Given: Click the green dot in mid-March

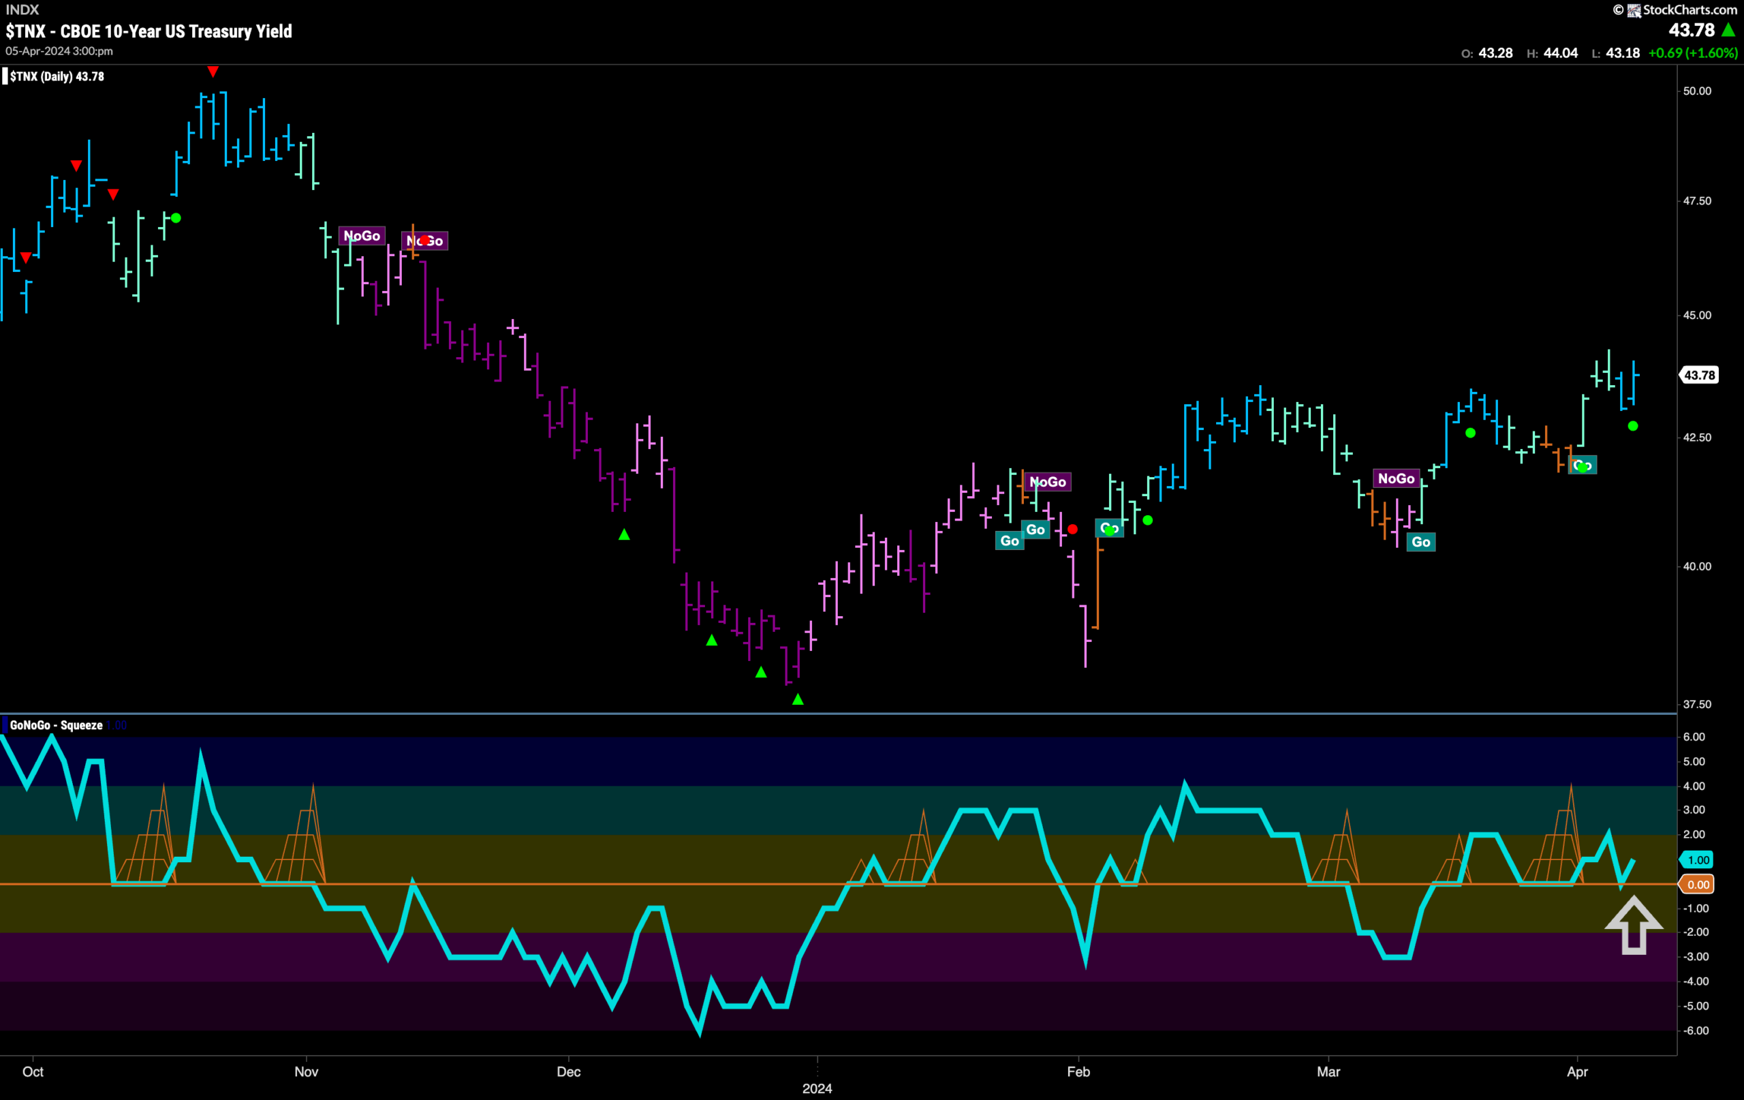Looking at the screenshot, I should click(1470, 433).
